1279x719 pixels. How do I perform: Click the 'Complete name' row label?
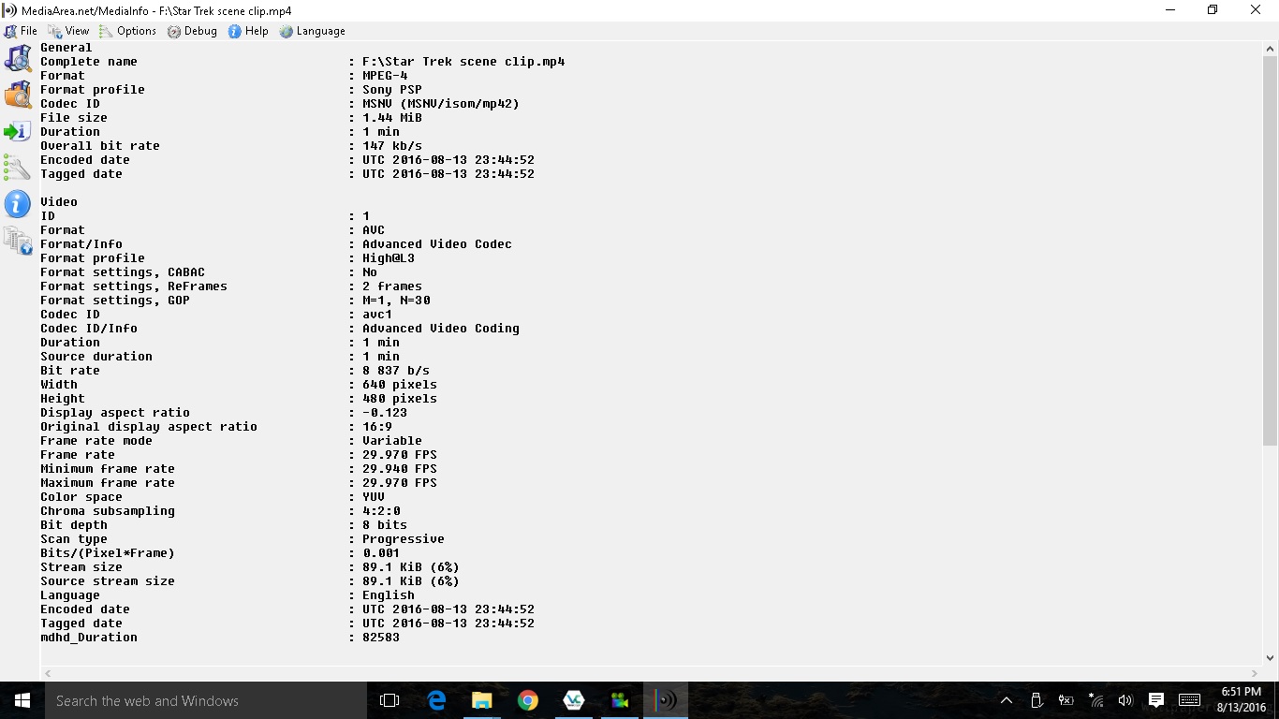click(89, 62)
